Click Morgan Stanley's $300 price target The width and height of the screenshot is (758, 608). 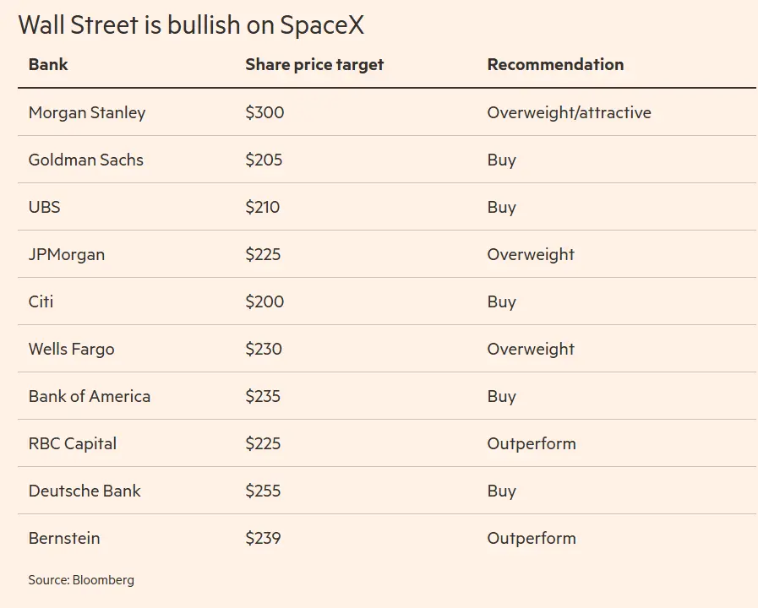pyautogui.click(x=264, y=112)
